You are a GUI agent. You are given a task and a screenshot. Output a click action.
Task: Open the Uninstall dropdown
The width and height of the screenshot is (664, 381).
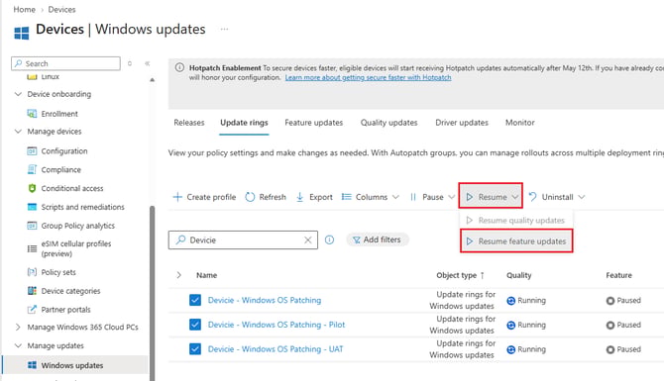(556, 197)
